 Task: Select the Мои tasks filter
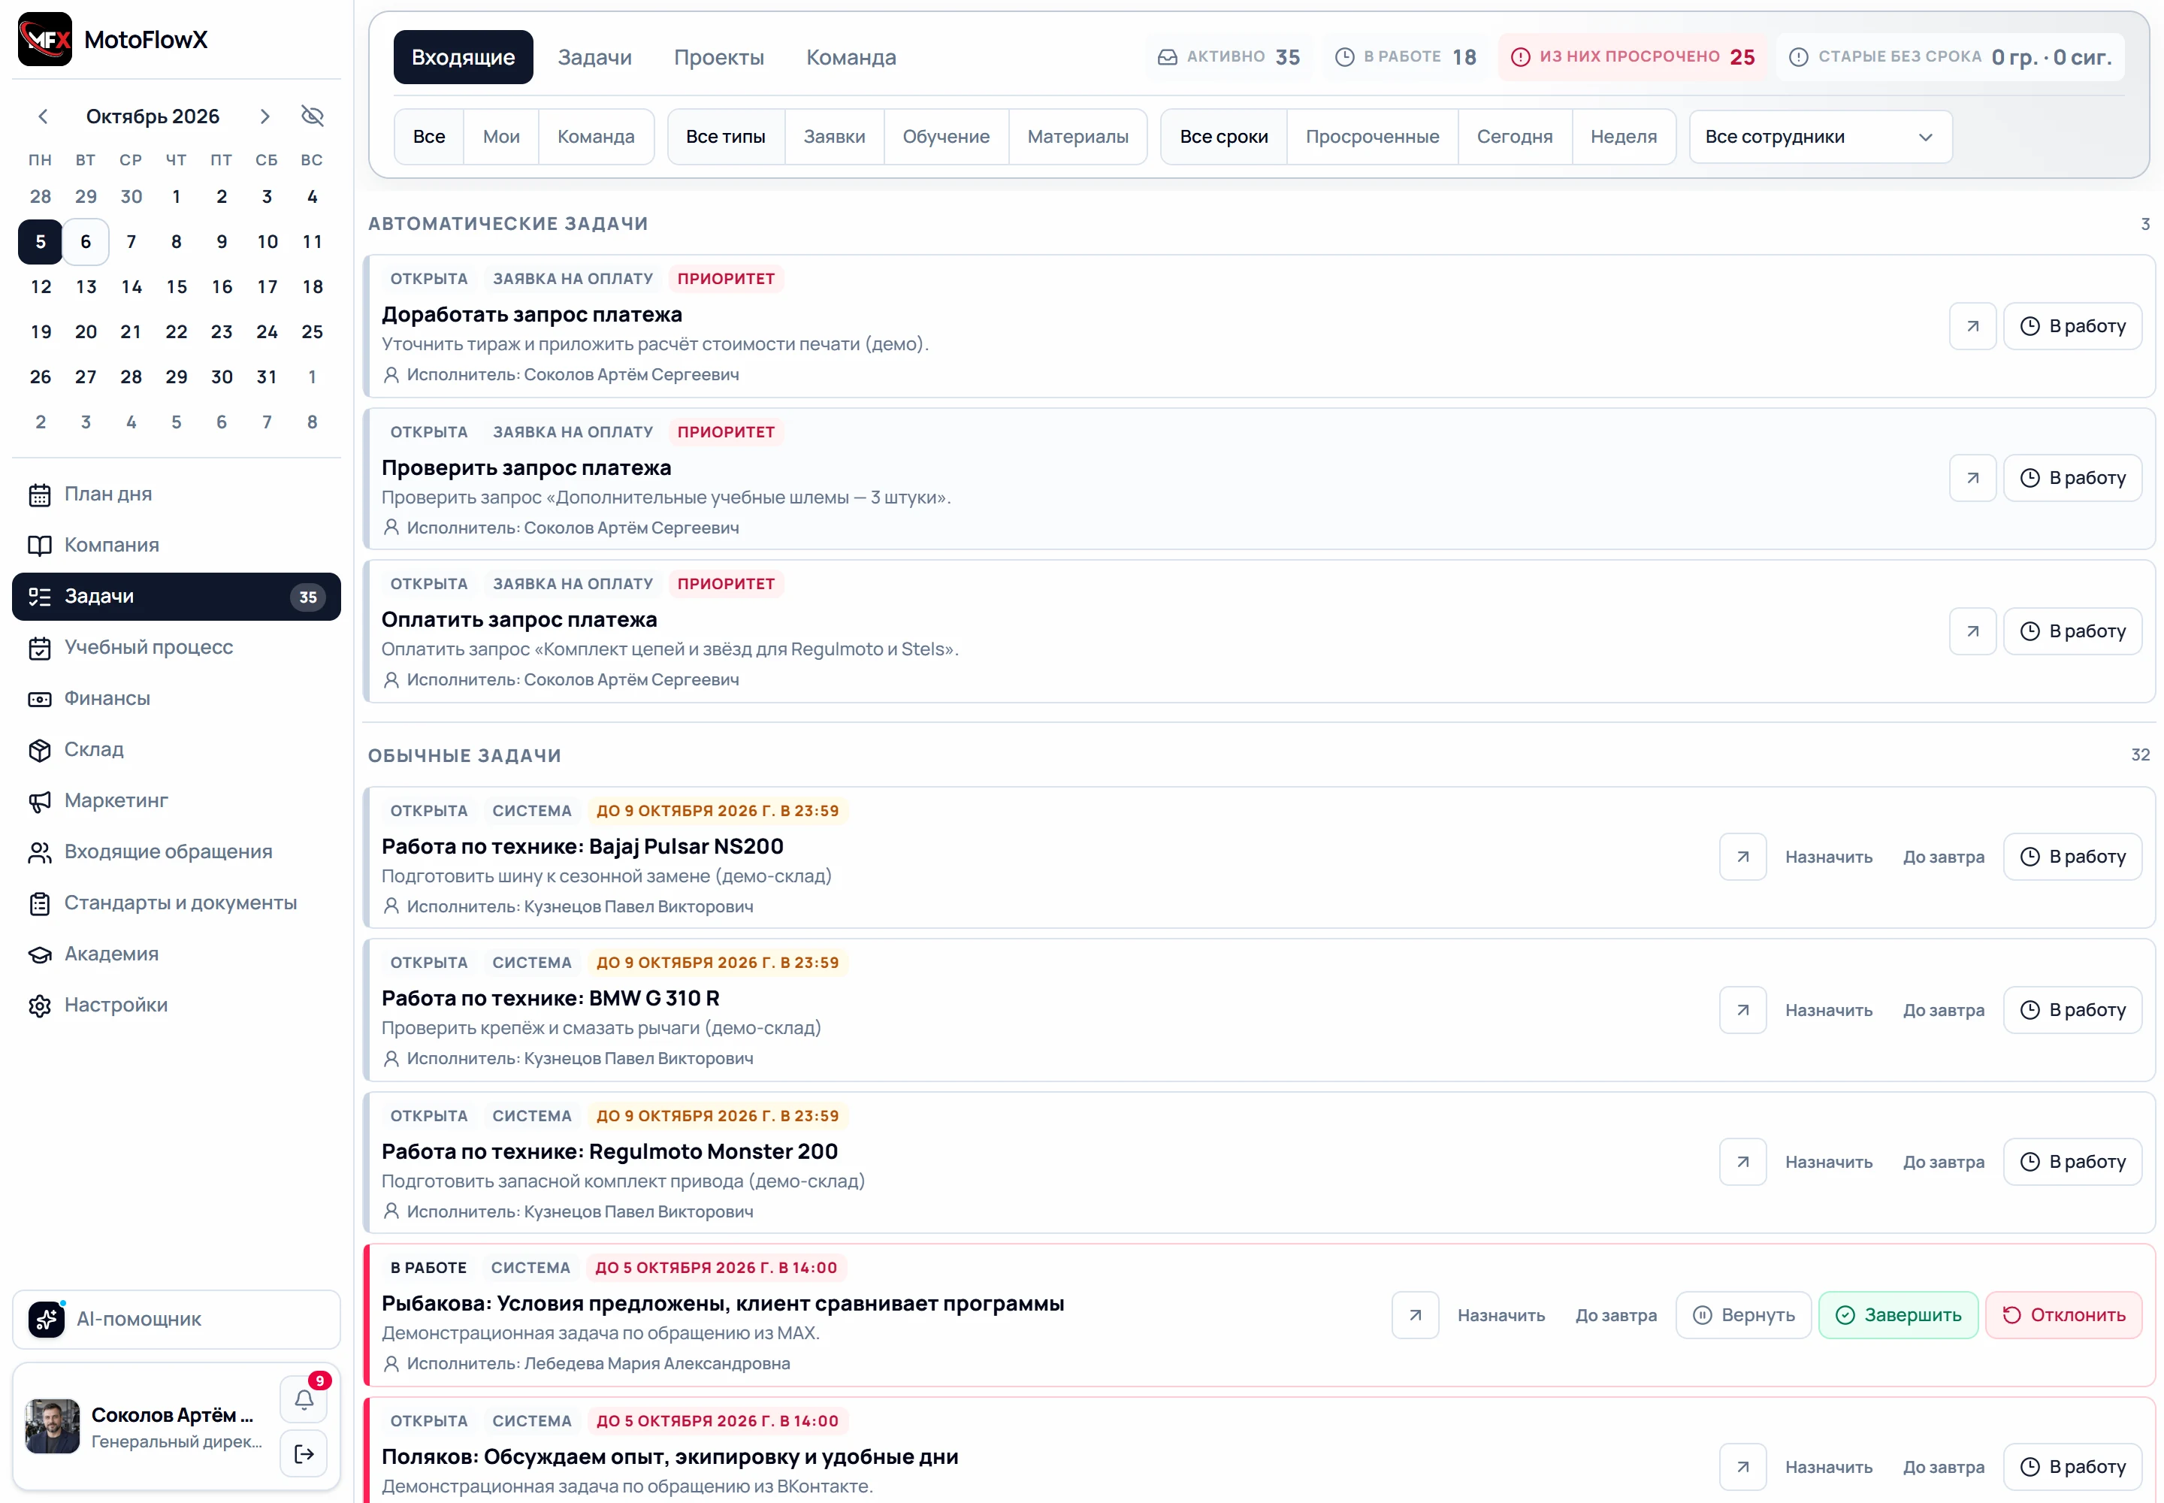click(501, 137)
